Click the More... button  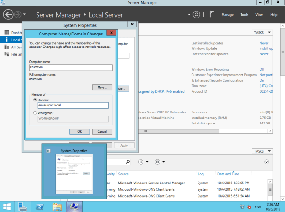pyautogui.click(x=102, y=87)
